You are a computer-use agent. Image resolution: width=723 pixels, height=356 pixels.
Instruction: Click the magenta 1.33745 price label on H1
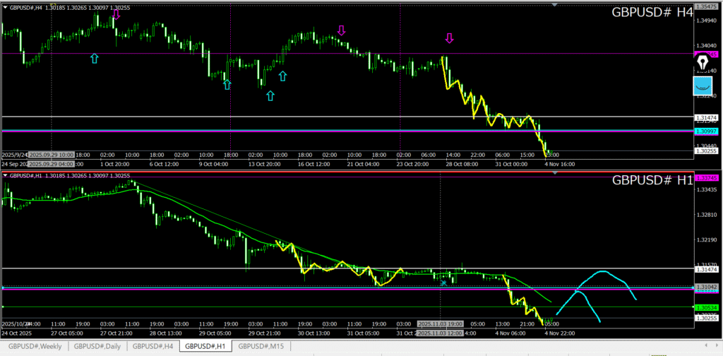[706, 178]
